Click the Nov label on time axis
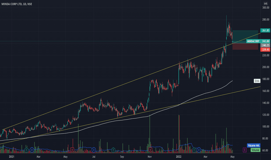The image size is (271, 160). coord(150,157)
